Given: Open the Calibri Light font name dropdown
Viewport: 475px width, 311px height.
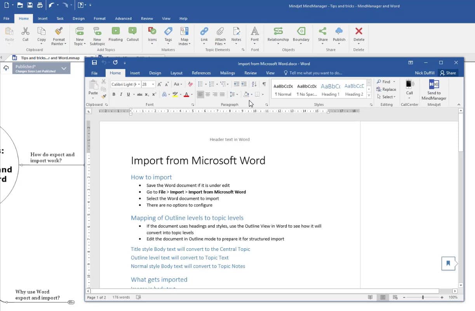Looking at the screenshot, I should (139, 84).
